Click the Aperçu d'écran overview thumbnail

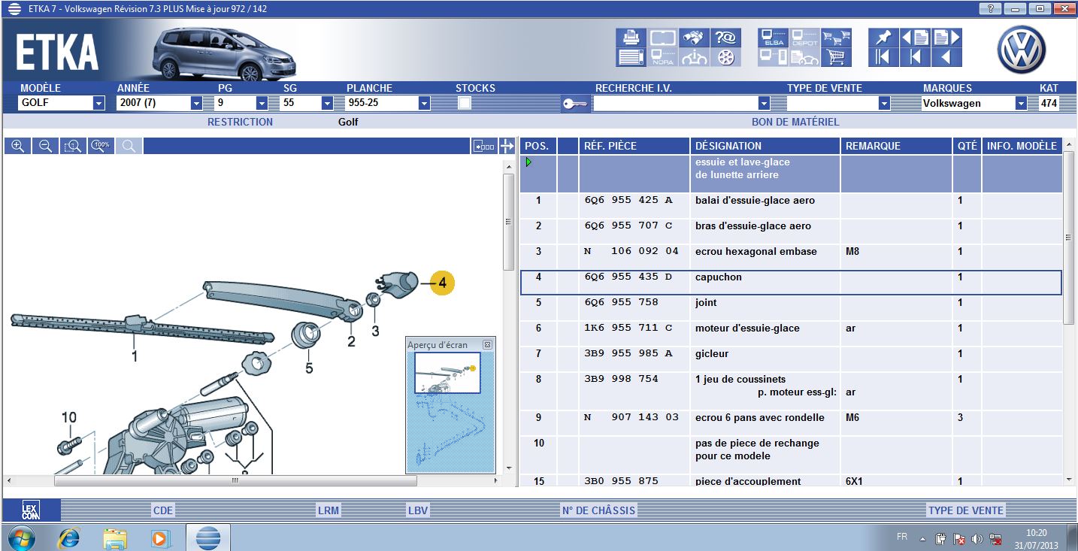tap(450, 411)
